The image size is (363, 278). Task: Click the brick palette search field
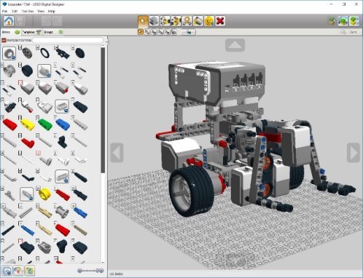68,40
